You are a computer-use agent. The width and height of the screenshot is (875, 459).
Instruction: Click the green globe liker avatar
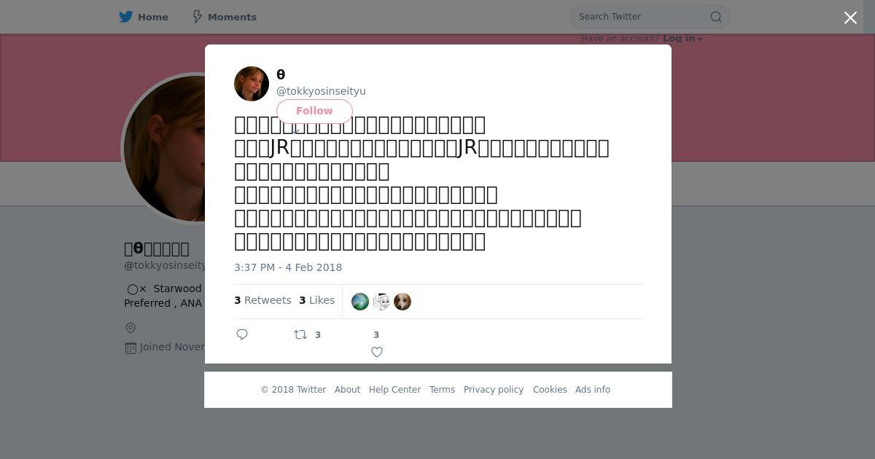(x=360, y=302)
